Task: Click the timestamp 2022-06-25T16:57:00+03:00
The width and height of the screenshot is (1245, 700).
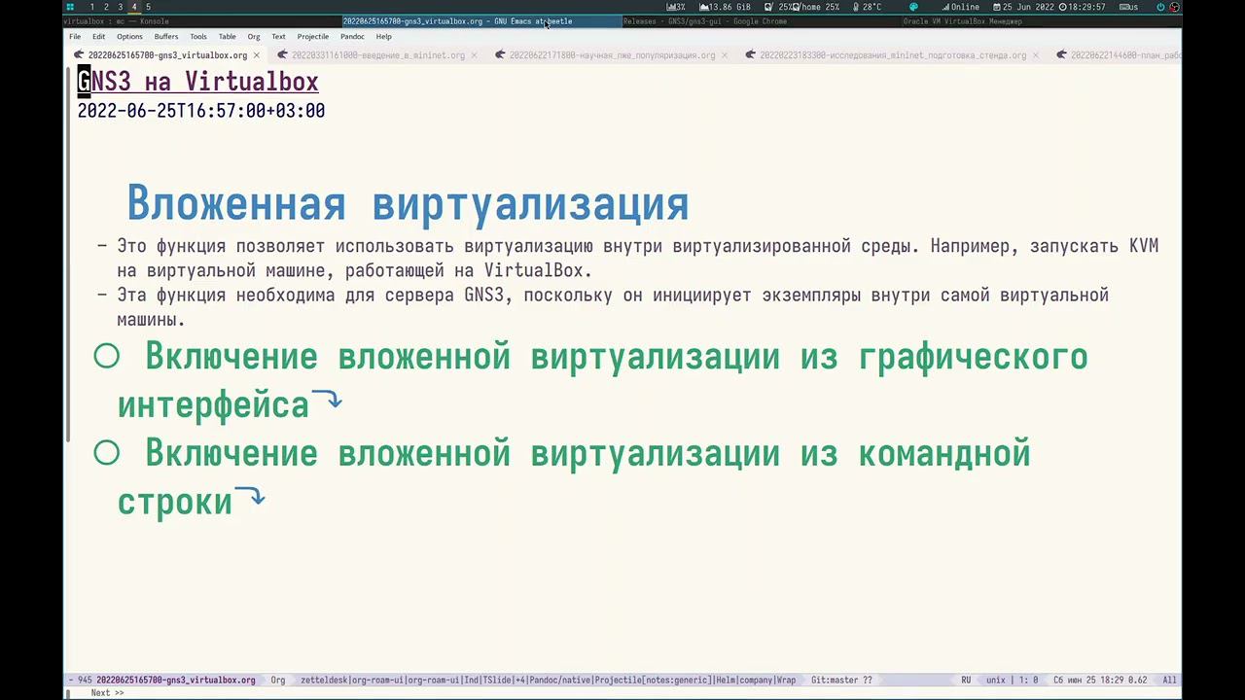Action: 201,111
